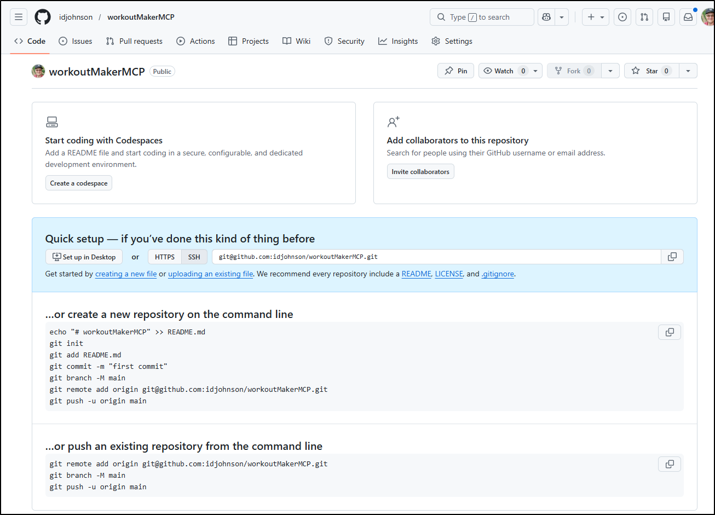Copy the create new repository commands
Image resolution: width=715 pixels, height=515 pixels.
coord(670,332)
